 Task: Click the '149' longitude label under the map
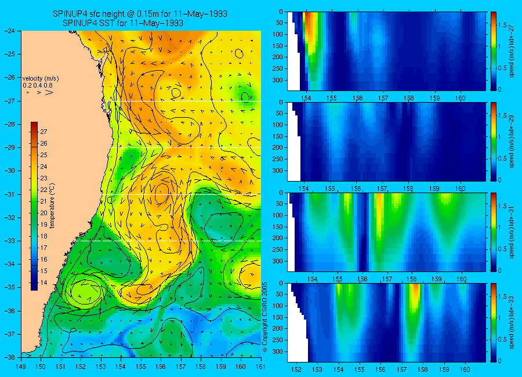(21, 367)
